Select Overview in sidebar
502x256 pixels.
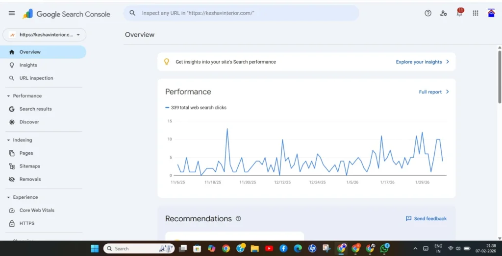[43, 52]
